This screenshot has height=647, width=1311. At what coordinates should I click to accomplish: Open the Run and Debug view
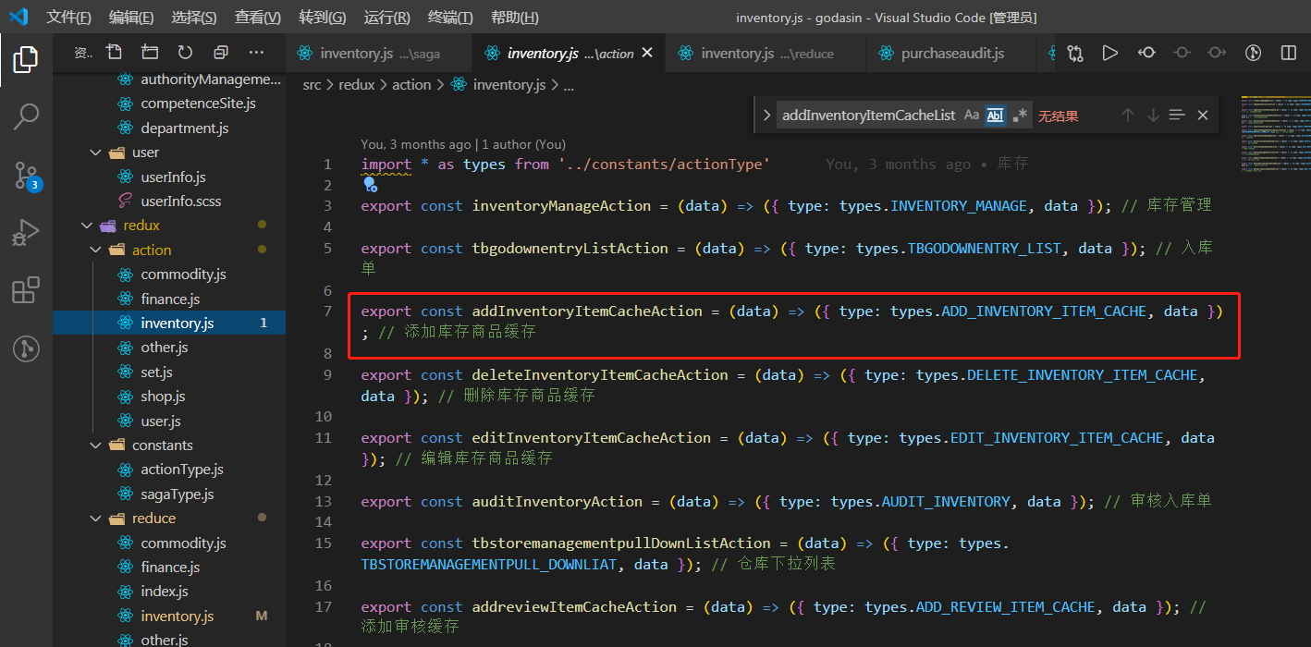click(x=26, y=233)
